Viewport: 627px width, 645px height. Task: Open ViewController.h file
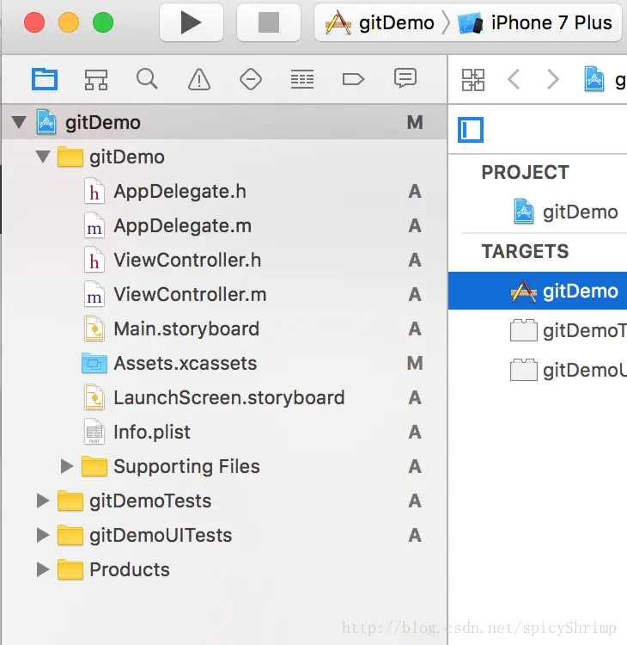[x=224, y=260]
